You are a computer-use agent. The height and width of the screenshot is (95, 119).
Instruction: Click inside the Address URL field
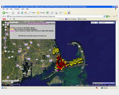tap(56, 16)
